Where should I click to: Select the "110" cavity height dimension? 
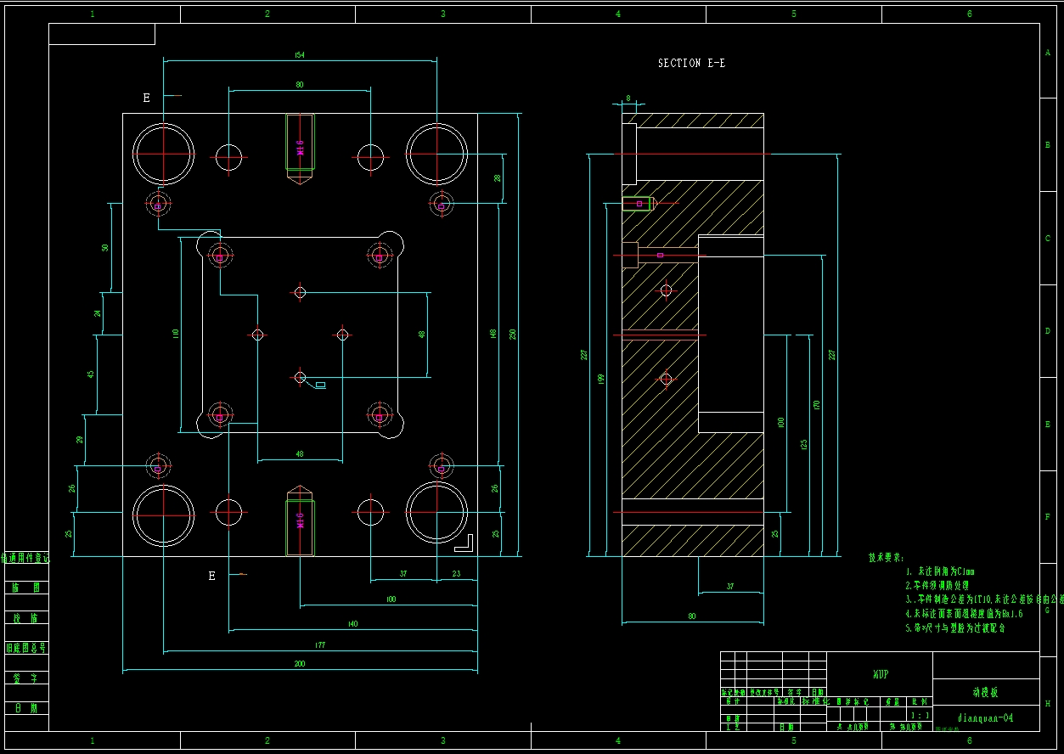(x=176, y=335)
